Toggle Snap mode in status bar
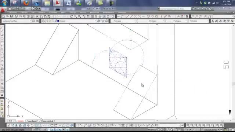The width and height of the screenshot is (235, 132). pyautogui.click(x=33, y=129)
